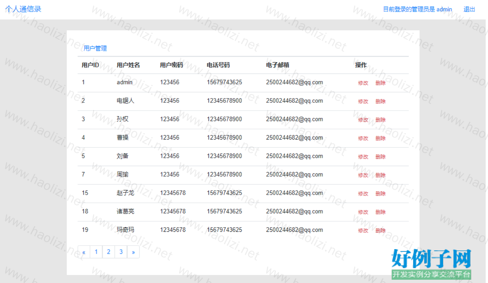
Task: Jump to page 3 of users
Action: click(x=121, y=252)
